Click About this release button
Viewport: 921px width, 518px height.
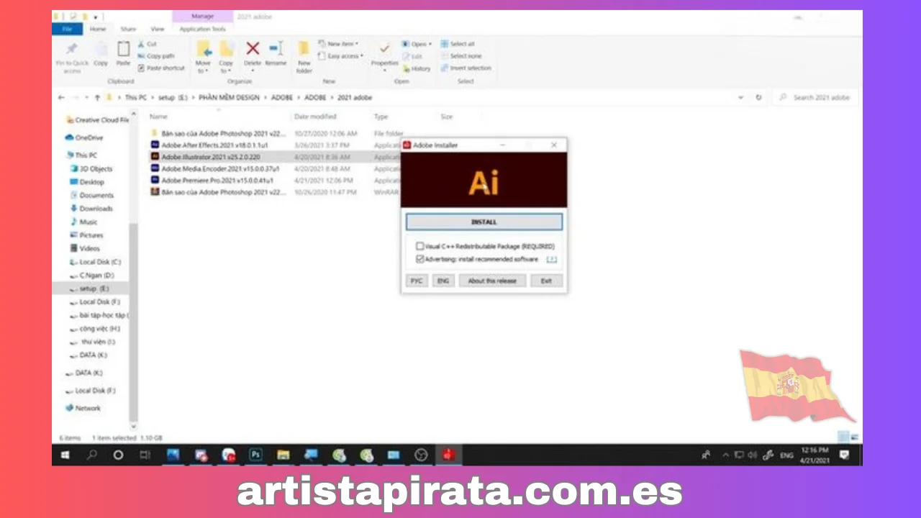[x=492, y=281]
